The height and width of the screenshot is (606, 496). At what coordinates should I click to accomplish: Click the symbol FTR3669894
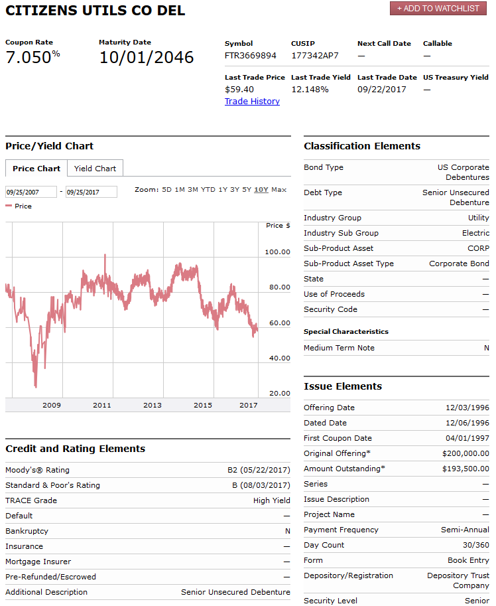coord(251,56)
